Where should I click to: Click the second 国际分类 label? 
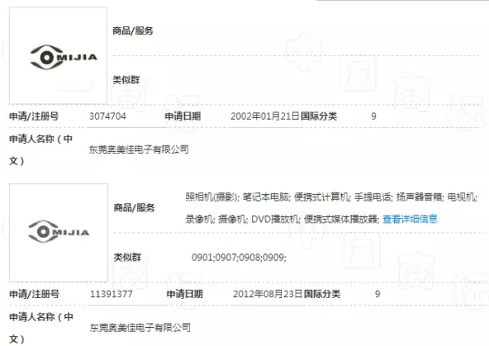pos(322,294)
